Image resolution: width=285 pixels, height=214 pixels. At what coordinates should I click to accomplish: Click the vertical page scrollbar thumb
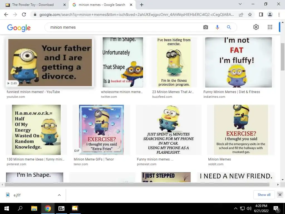coord(282,57)
